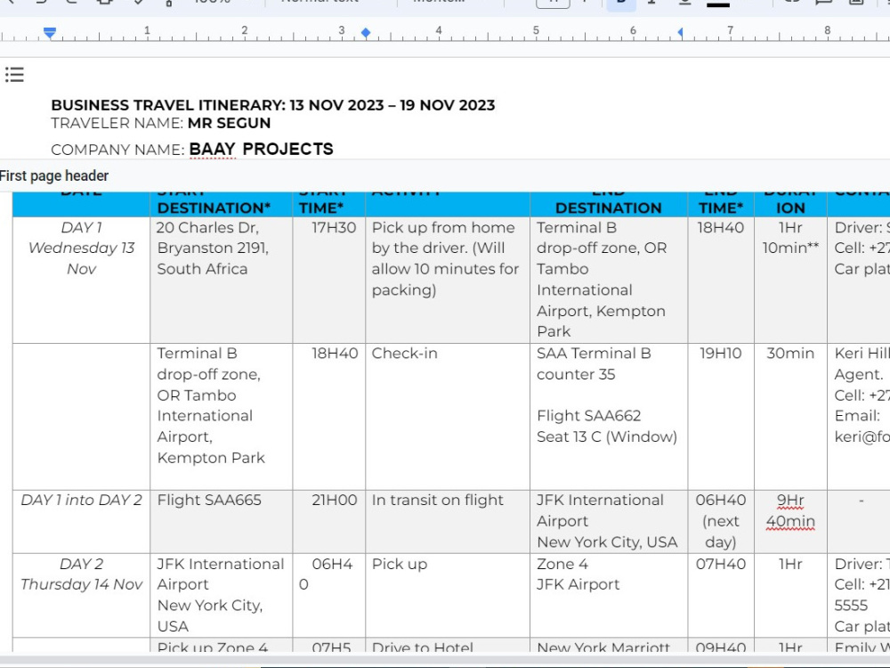Click 'Terminal B drop-off zone' start destination in Check-in row

(x=211, y=405)
